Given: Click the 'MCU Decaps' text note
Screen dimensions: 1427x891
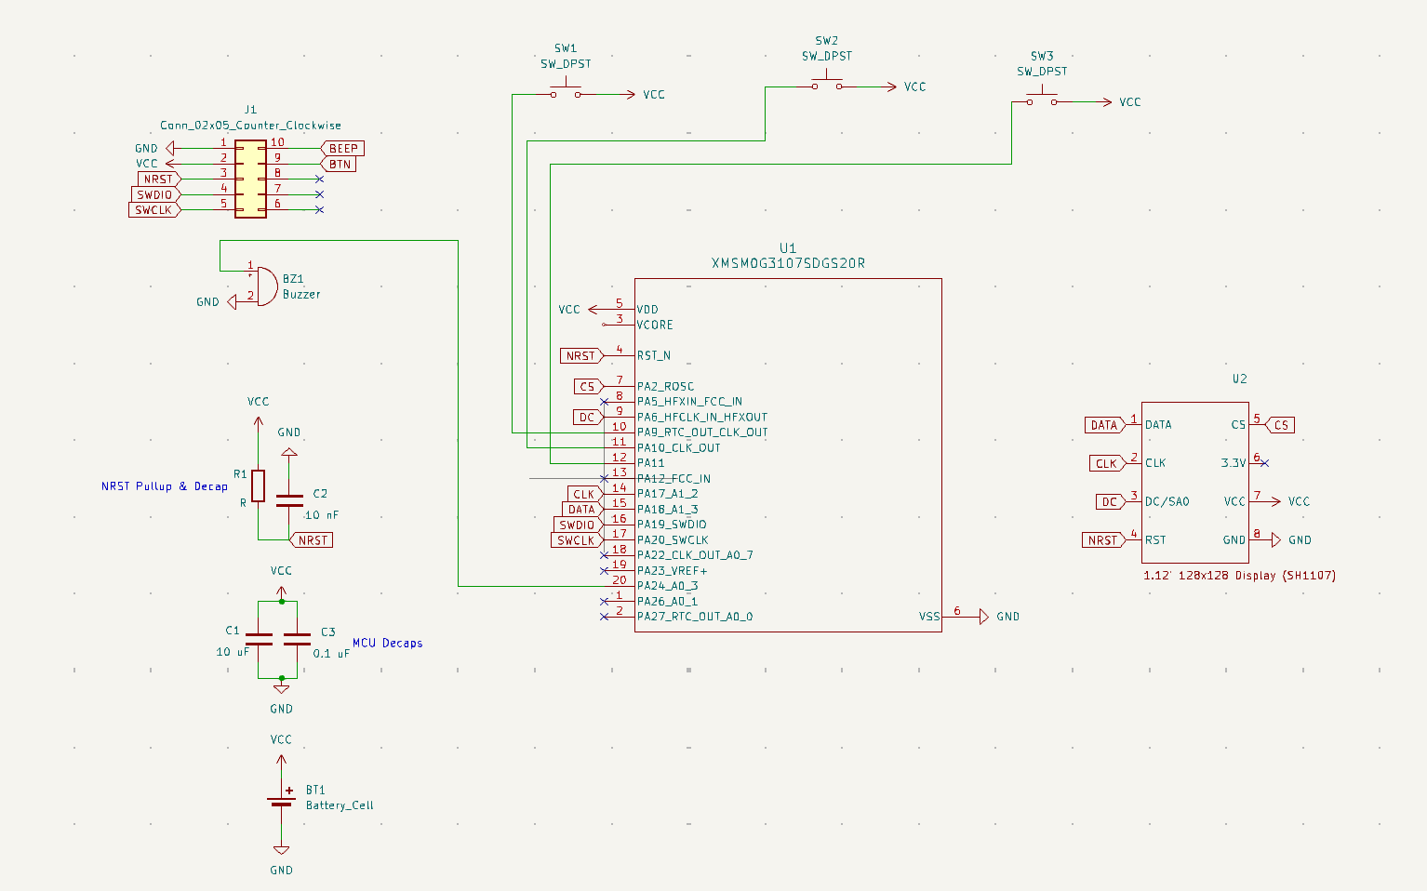Looking at the screenshot, I should point(387,643).
